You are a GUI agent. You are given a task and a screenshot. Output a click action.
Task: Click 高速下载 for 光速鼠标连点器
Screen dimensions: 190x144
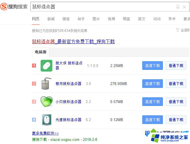point(153,120)
